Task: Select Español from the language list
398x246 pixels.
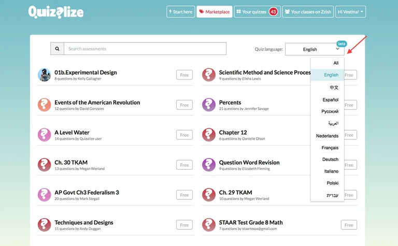Action: click(330, 99)
